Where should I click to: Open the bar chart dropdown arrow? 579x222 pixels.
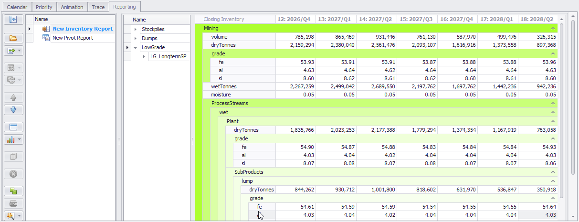point(20,139)
